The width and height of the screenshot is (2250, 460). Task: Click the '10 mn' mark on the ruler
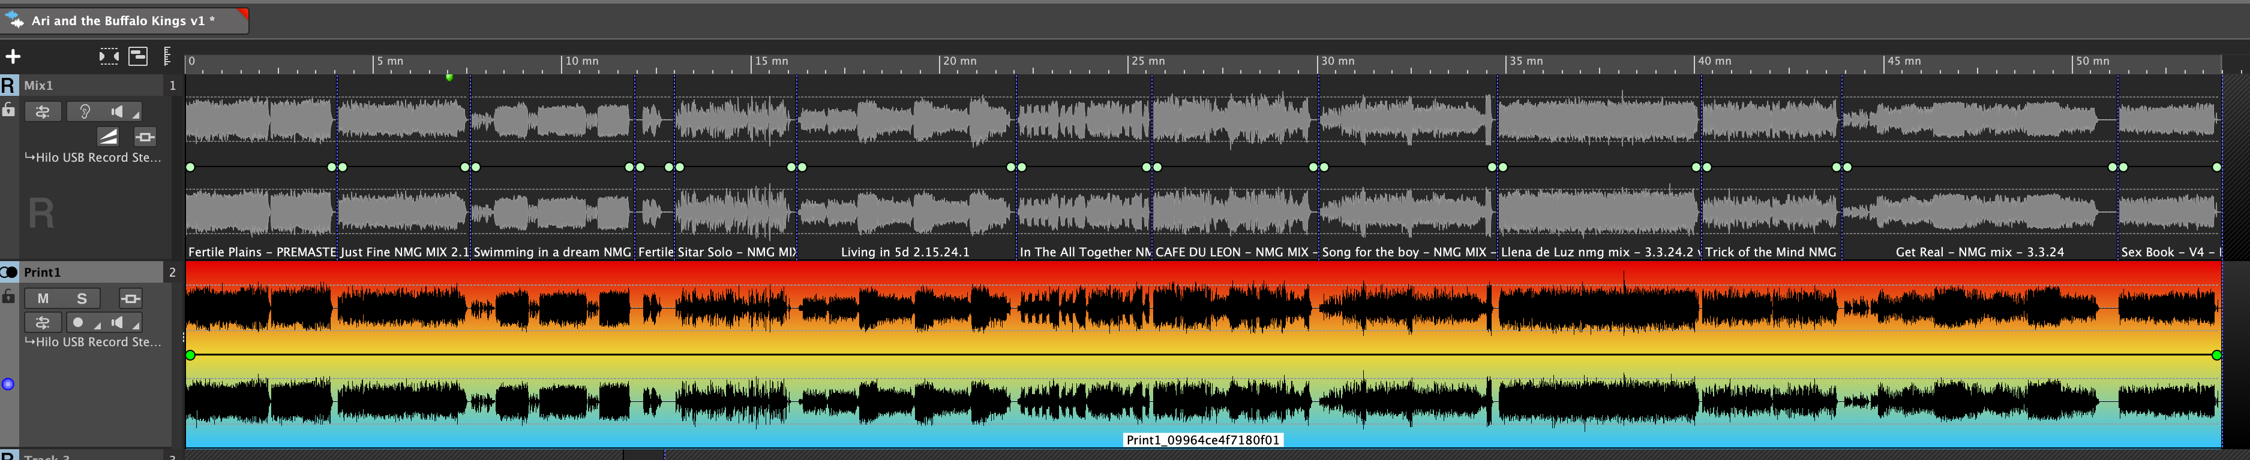pos(582,61)
